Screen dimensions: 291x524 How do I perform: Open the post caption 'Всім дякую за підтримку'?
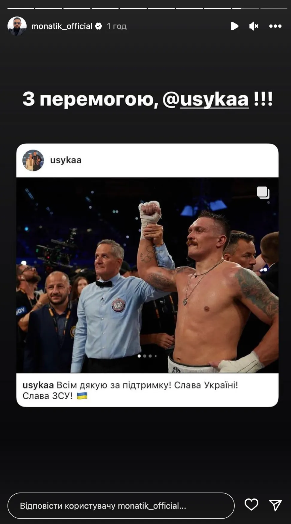(130, 390)
